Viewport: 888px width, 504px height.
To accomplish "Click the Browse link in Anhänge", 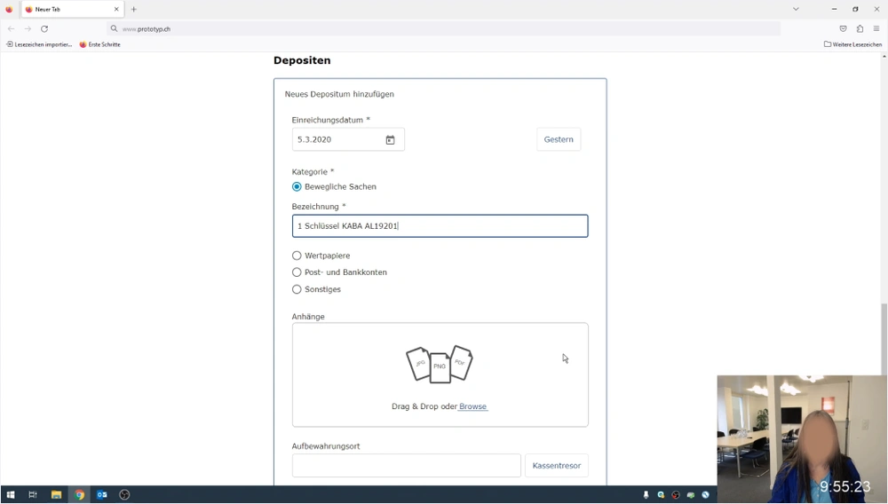I will 473,406.
